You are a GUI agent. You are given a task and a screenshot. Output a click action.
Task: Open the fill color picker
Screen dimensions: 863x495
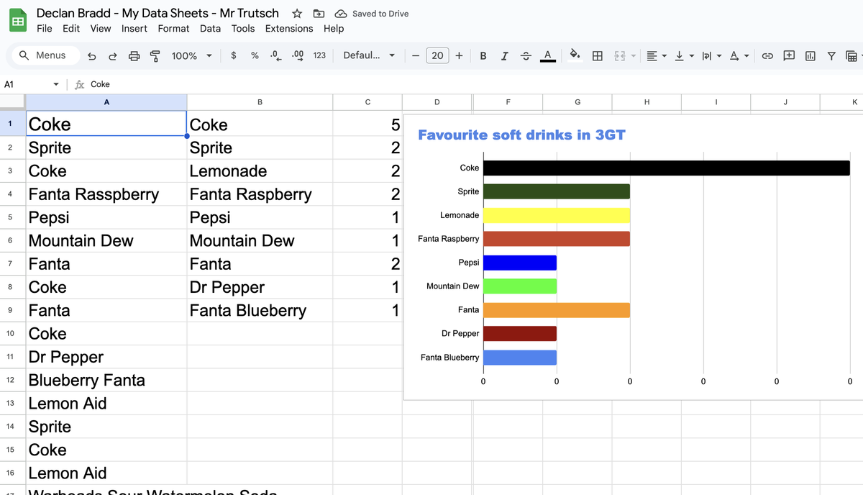pyautogui.click(x=575, y=55)
